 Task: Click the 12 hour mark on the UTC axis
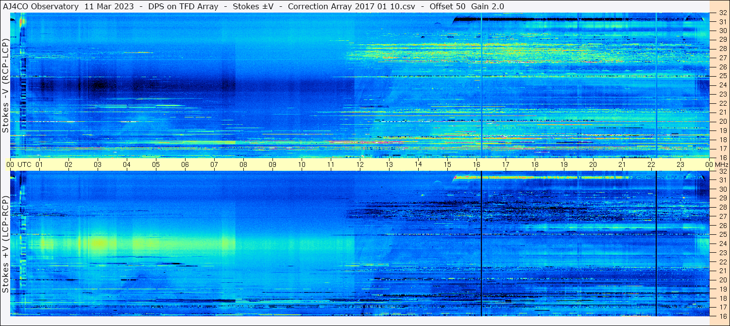tap(360, 164)
